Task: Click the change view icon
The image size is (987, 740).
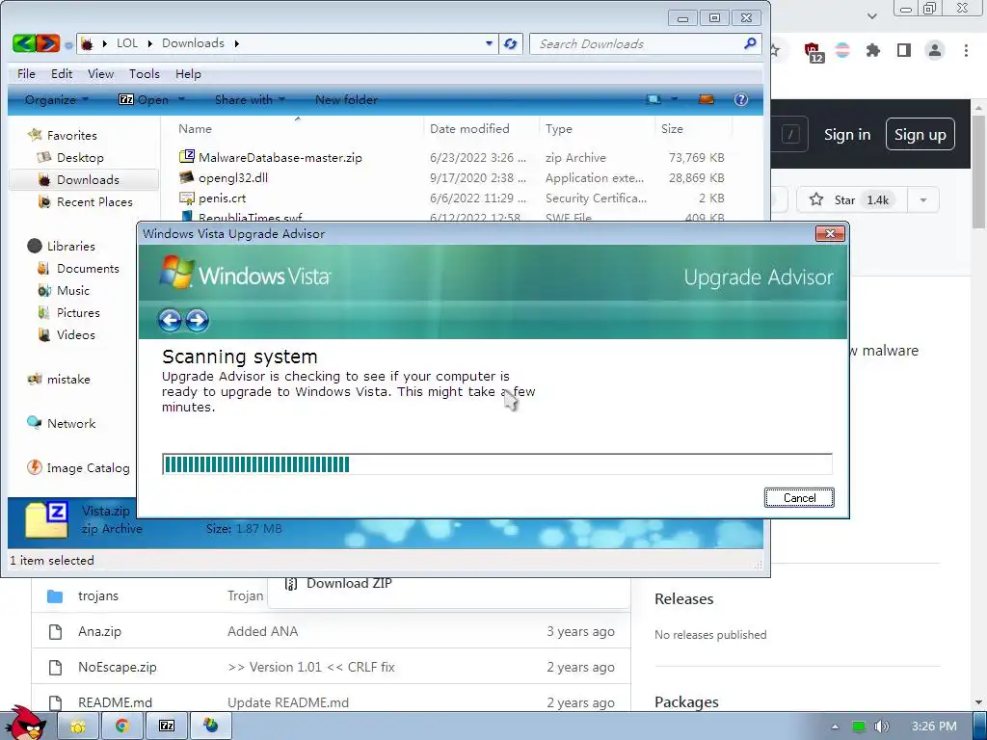Action: (x=654, y=99)
